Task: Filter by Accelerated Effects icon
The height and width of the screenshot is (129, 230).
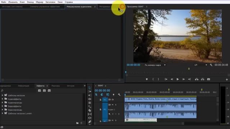Action: click(x=40, y=91)
